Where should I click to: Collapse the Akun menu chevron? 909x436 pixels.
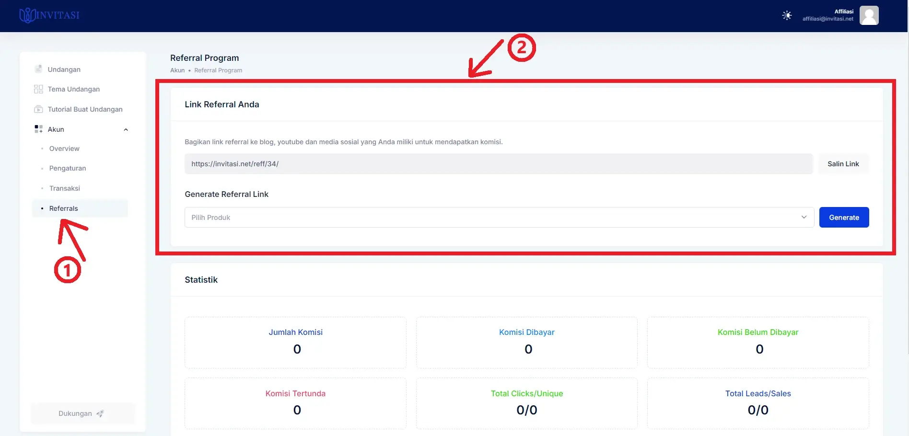126,129
